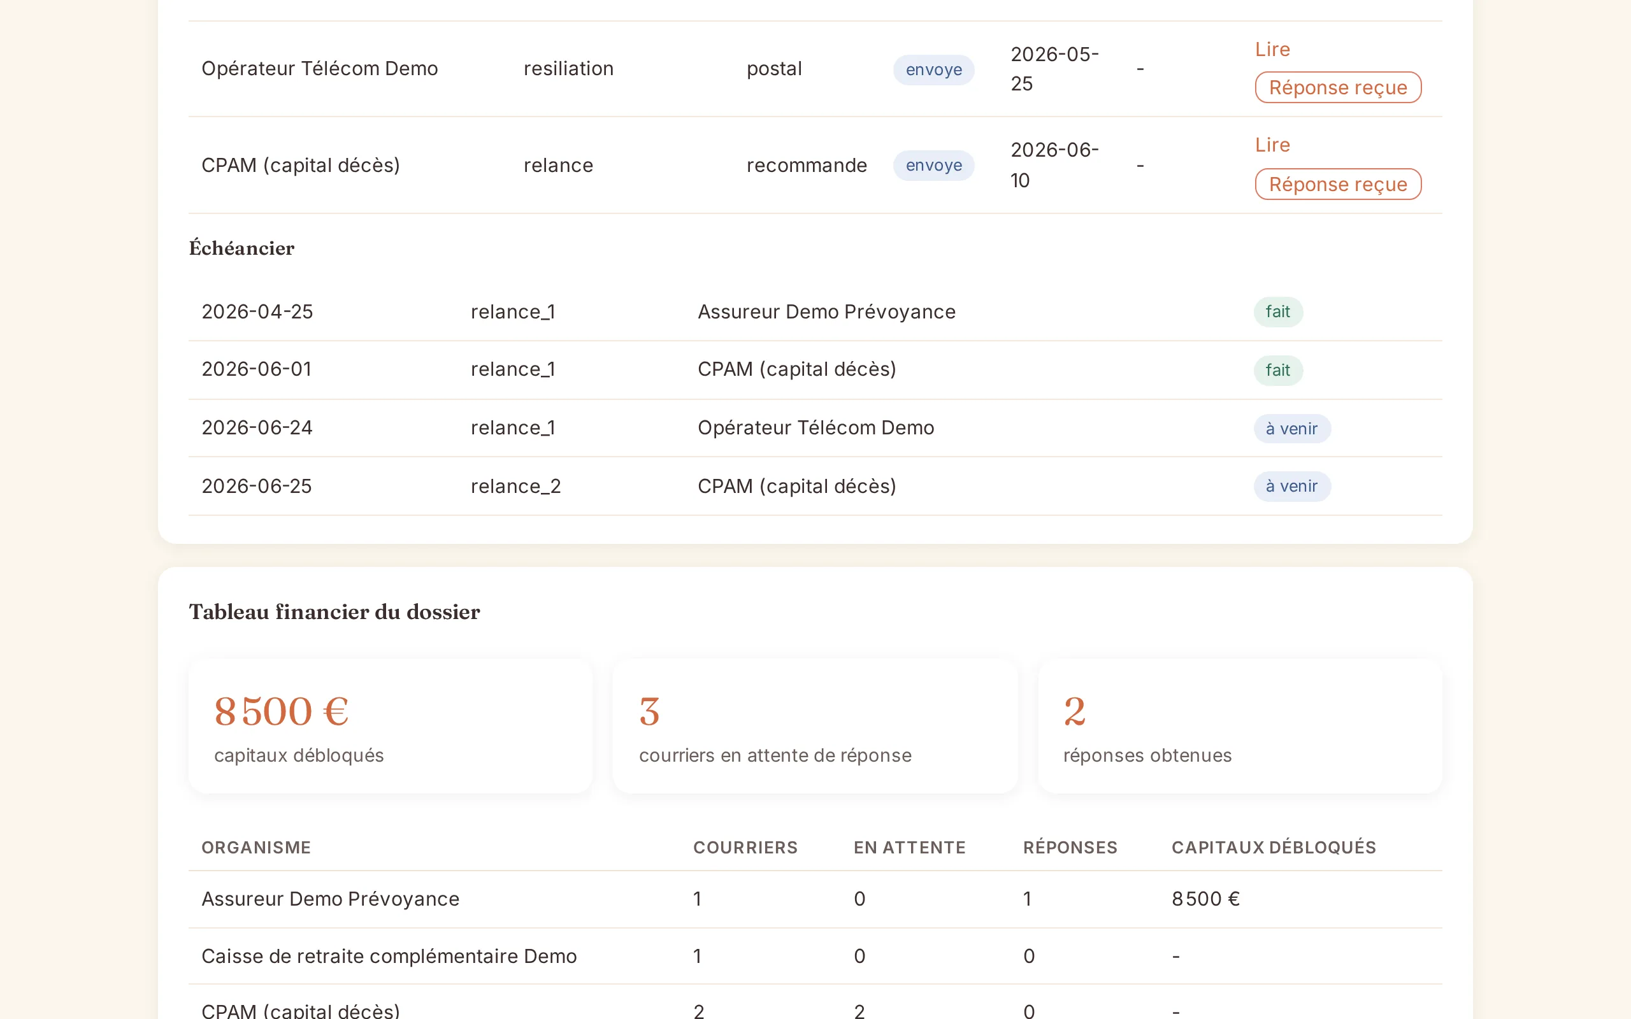Click Réponse reçue for Opérateur Télécom Demo
This screenshot has height=1019, width=1631.
(x=1338, y=88)
